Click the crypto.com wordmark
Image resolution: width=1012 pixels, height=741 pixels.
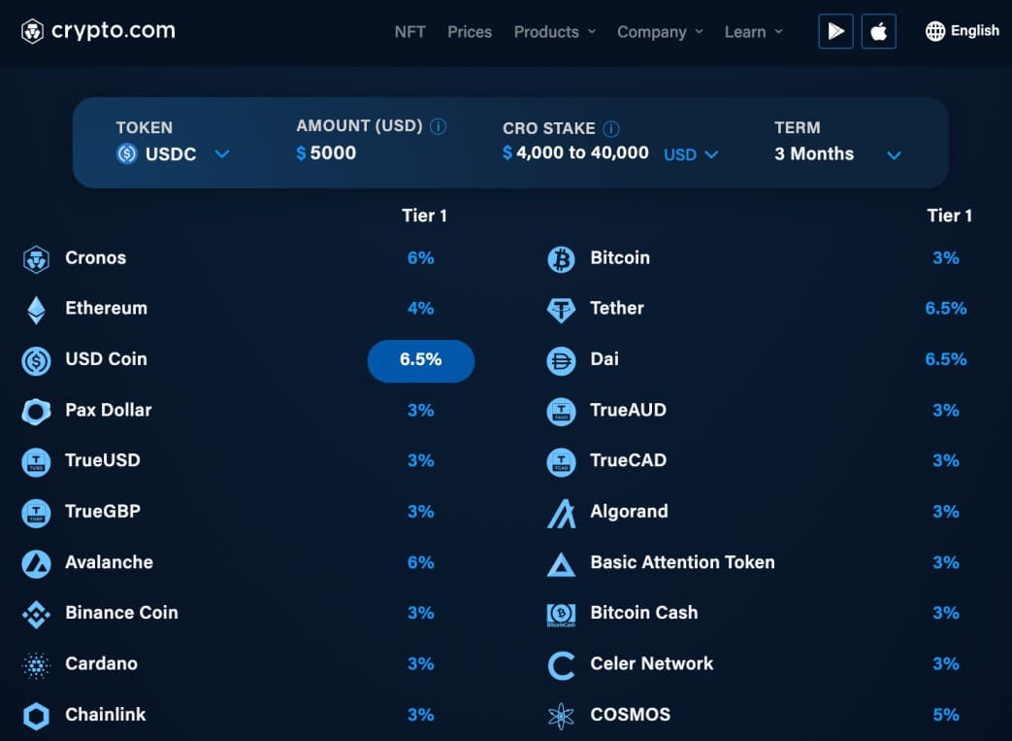pos(113,30)
